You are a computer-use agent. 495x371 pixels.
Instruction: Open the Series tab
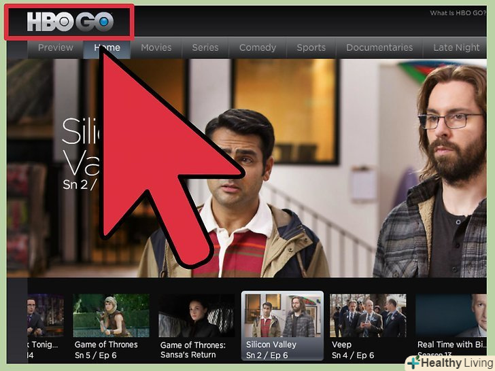[205, 48]
